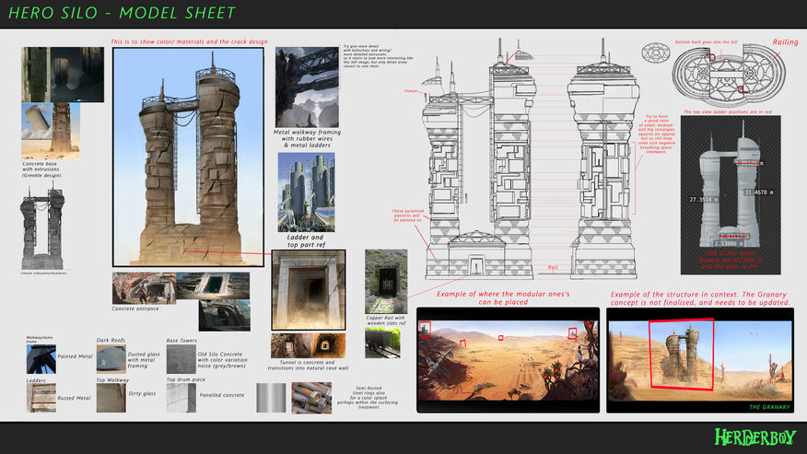Open the desert panorama with modular placements
This screenshot has height=454, width=807.
coord(508,360)
